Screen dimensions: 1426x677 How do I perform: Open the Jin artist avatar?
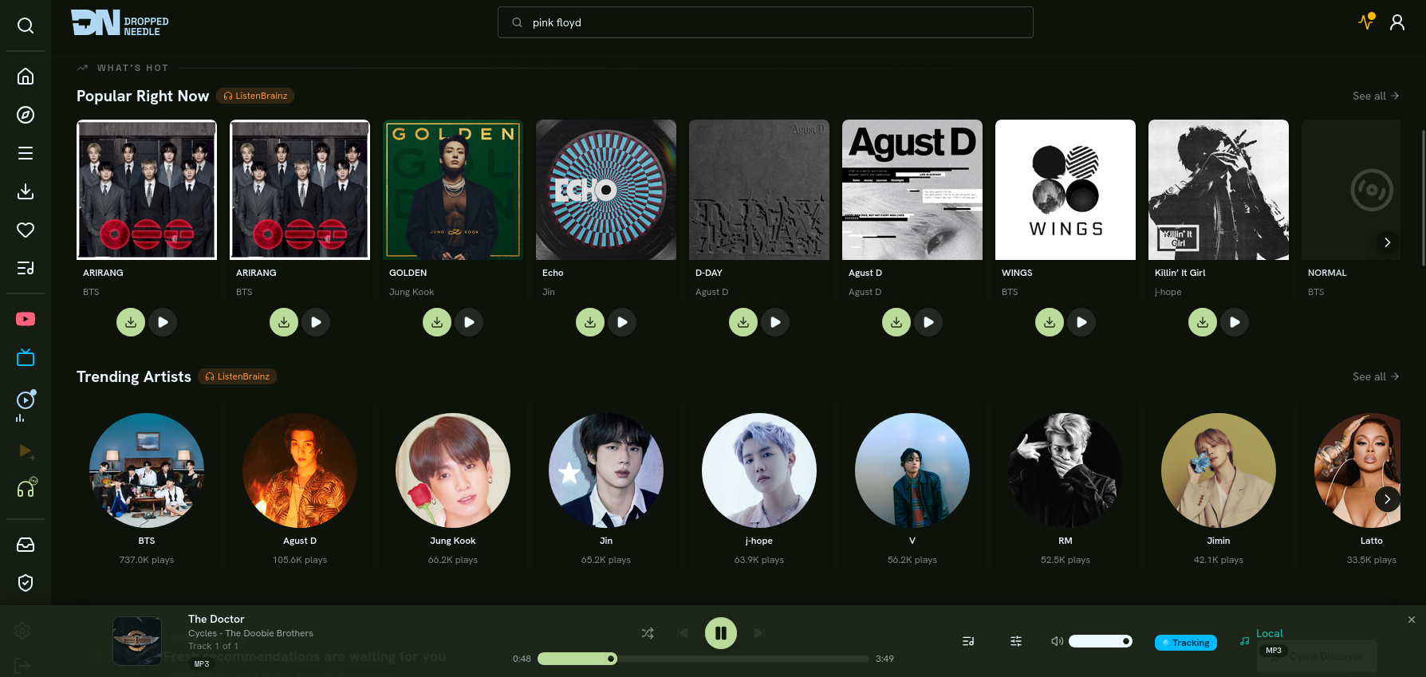pyautogui.click(x=606, y=470)
